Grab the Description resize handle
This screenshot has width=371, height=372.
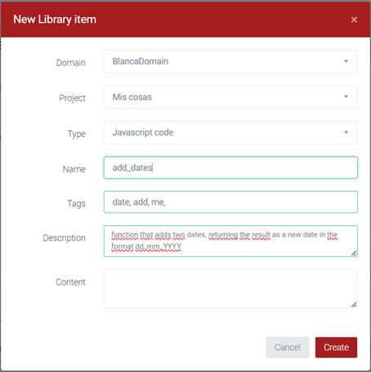[x=354, y=253]
